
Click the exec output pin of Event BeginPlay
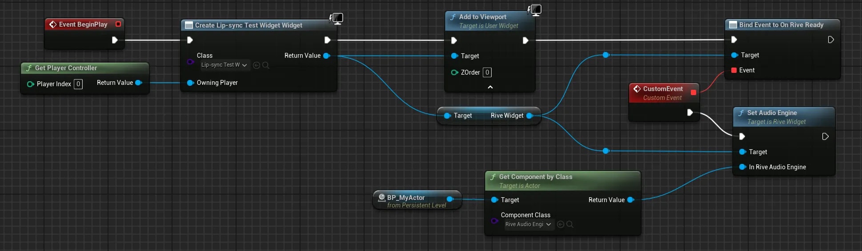point(115,40)
